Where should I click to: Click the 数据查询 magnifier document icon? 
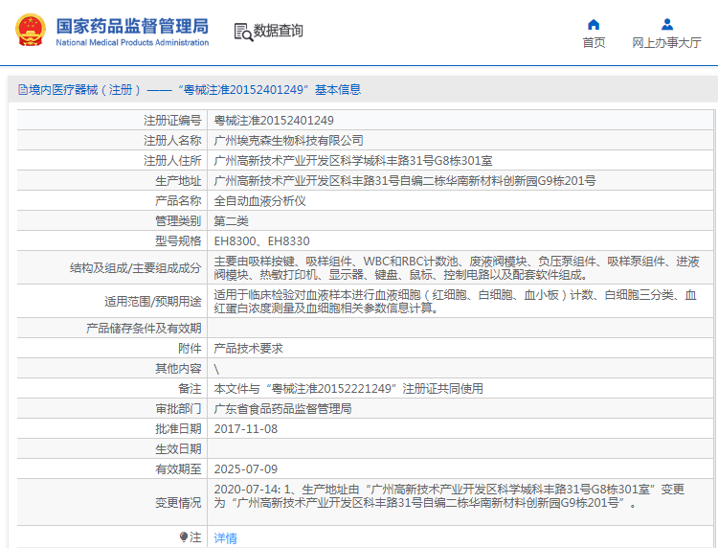pyautogui.click(x=242, y=32)
